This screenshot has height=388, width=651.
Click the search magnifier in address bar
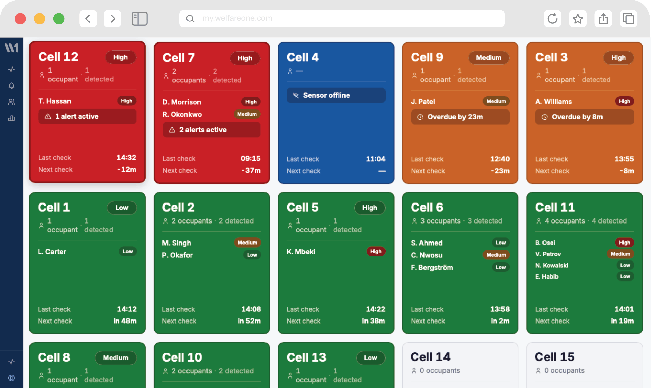pos(191,19)
